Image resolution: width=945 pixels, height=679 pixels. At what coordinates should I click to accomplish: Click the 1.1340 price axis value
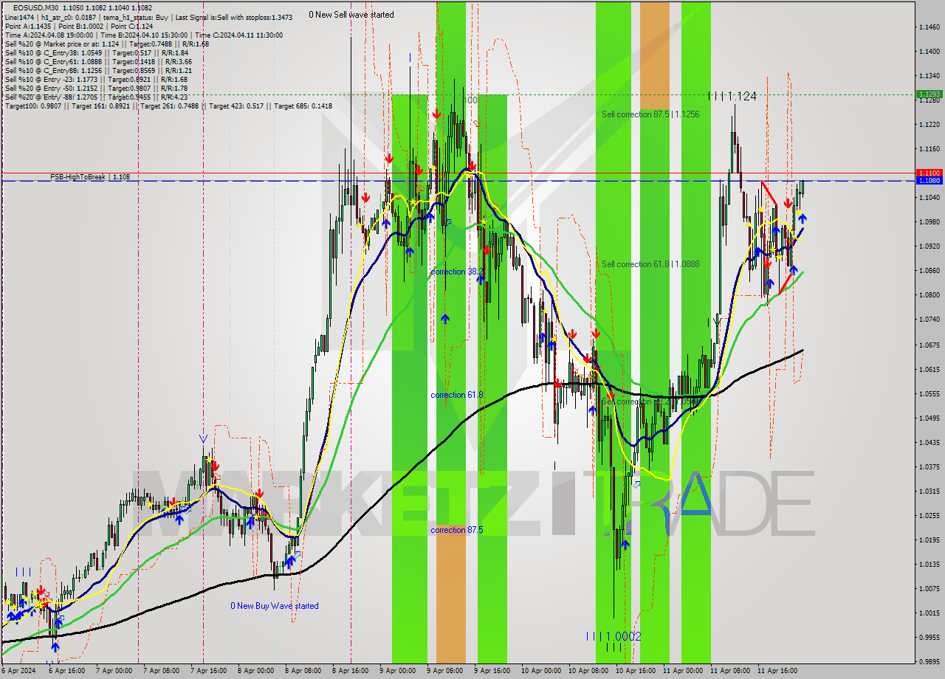coord(929,76)
